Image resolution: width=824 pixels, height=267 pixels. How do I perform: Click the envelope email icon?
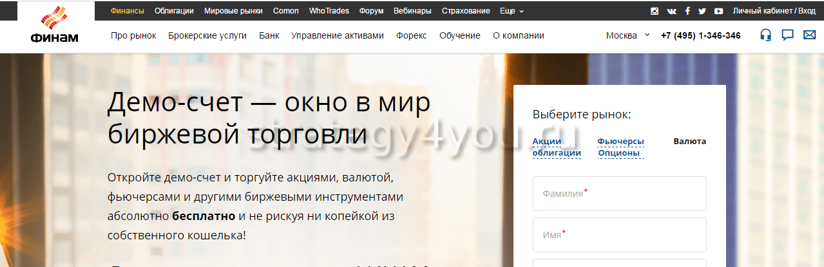809,35
